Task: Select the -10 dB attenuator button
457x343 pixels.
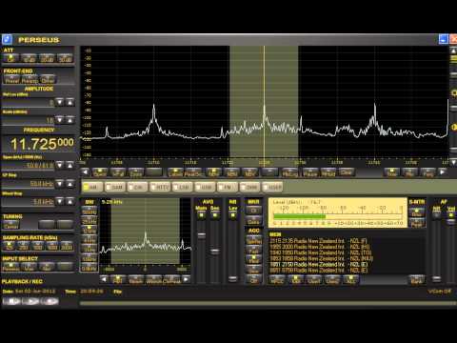Action: [x=29, y=58]
